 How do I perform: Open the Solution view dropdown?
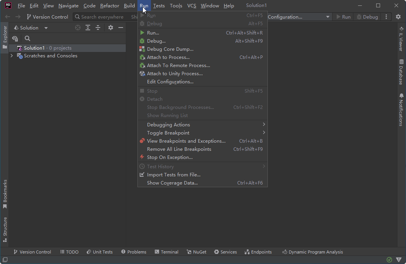click(x=31, y=28)
